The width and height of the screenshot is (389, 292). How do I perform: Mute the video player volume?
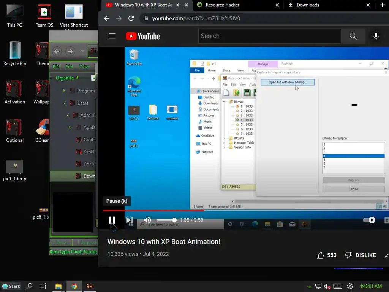coord(147,220)
